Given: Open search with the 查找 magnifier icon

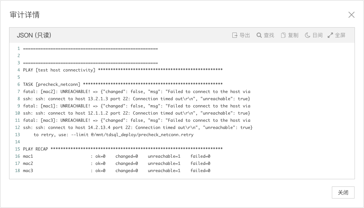Looking at the screenshot, I should pyautogui.click(x=259, y=35).
